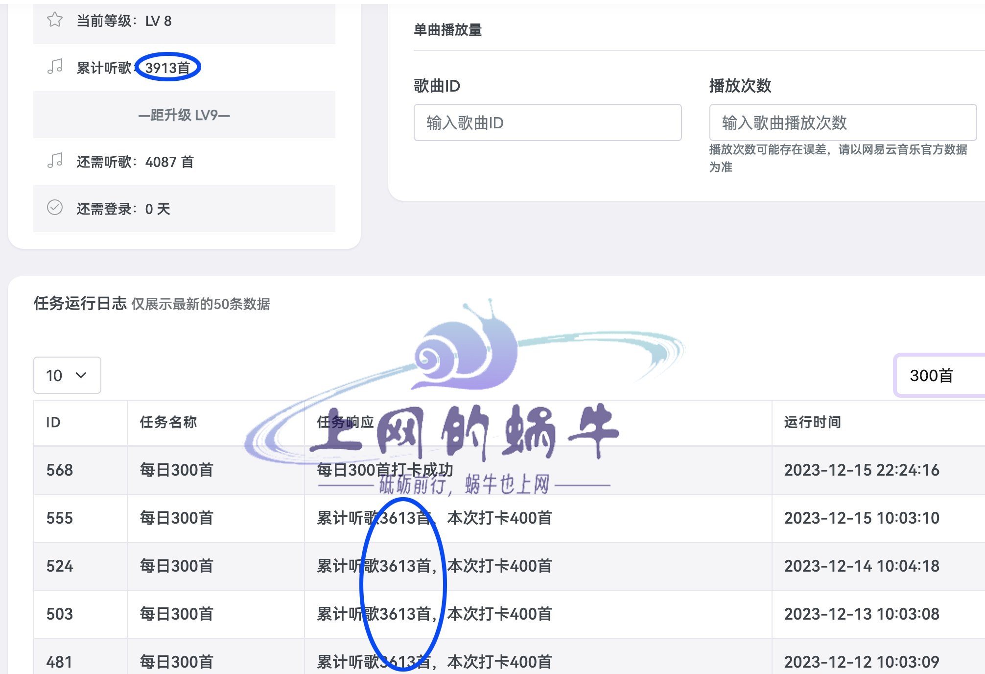The image size is (985, 674).
Task: Select log row ID 481
Action: [x=509, y=657]
